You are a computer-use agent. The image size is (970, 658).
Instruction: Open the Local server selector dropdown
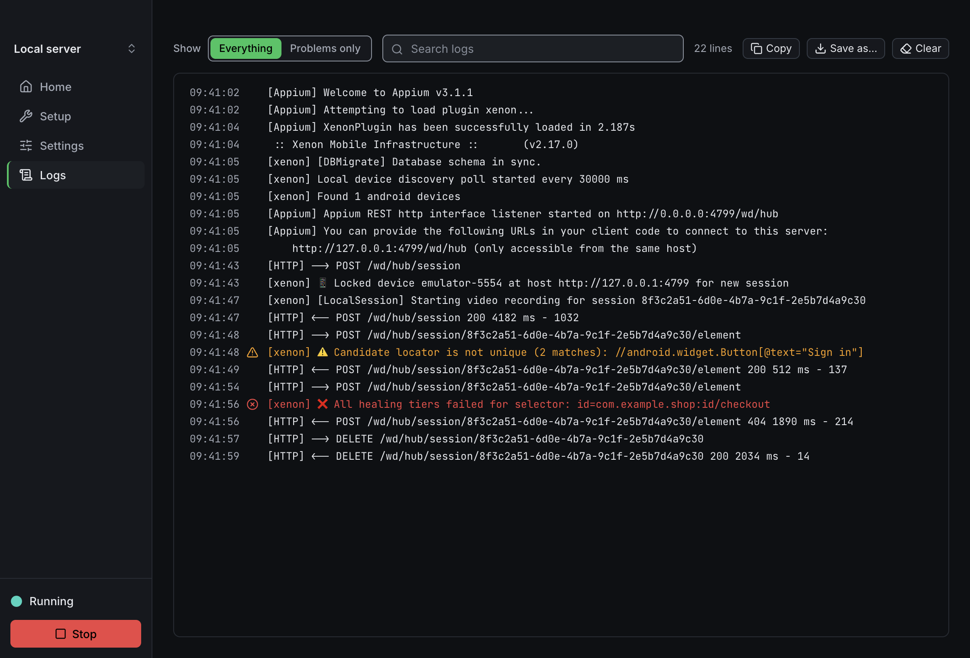[x=75, y=48]
